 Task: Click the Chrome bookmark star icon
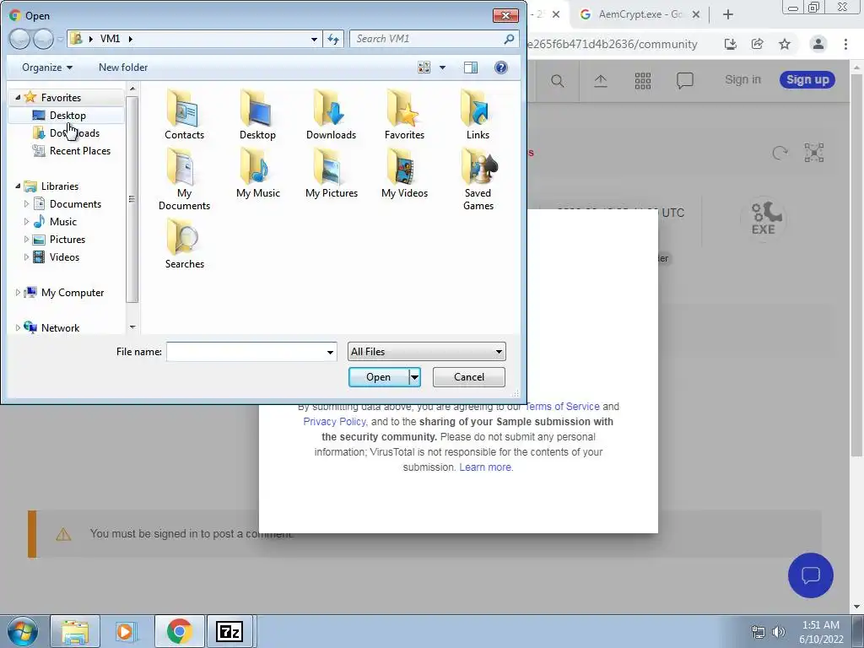[x=785, y=44]
